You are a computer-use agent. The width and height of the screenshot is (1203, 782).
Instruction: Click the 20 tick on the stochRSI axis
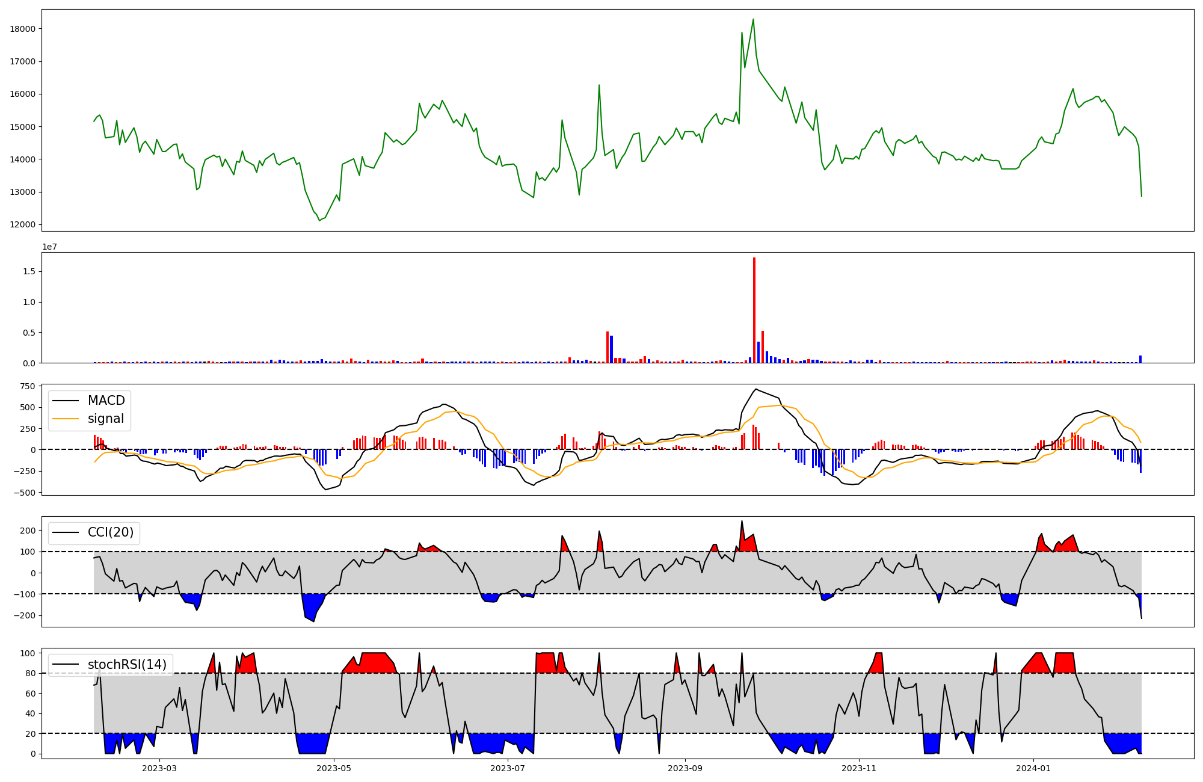click(x=30, y=734)
